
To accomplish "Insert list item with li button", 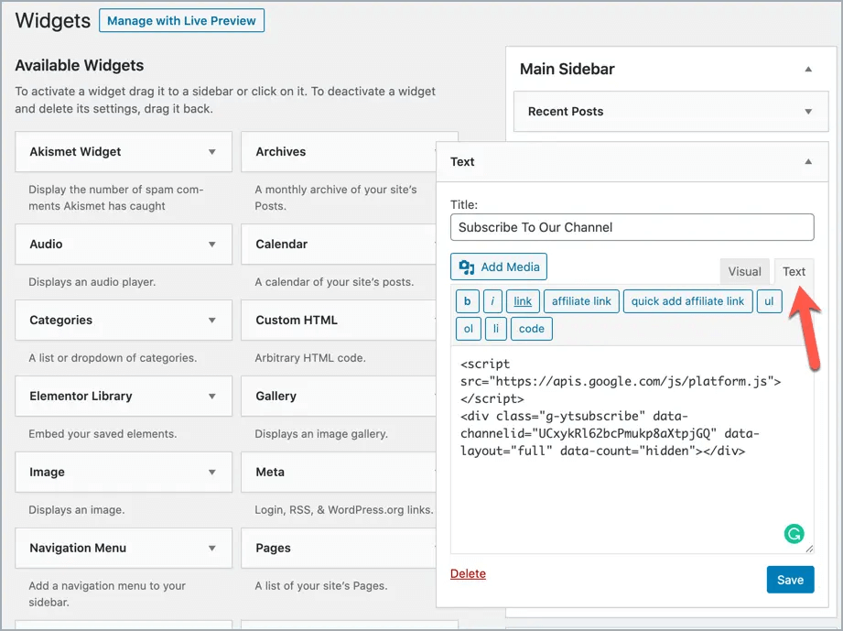I will point(495,329).
